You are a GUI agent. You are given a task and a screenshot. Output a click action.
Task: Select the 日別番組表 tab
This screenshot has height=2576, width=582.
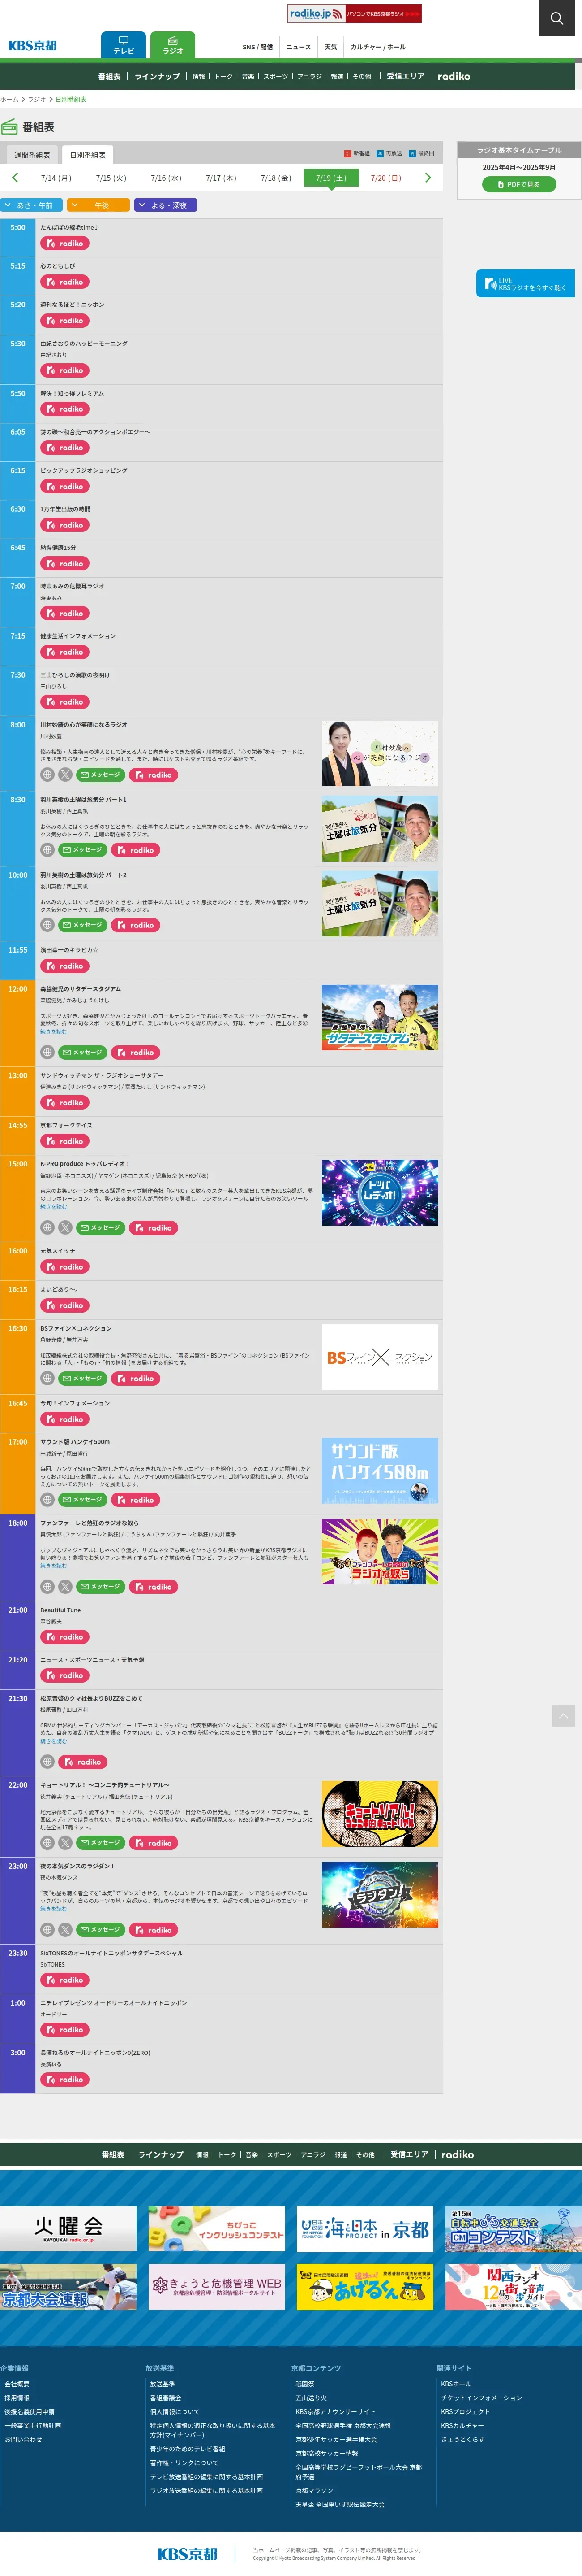pos(87,155)
